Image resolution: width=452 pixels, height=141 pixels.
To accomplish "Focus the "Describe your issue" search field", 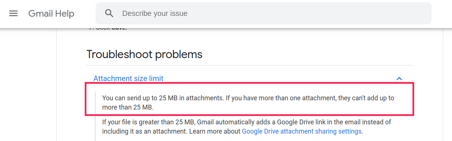I will click(x=263, y=14).
